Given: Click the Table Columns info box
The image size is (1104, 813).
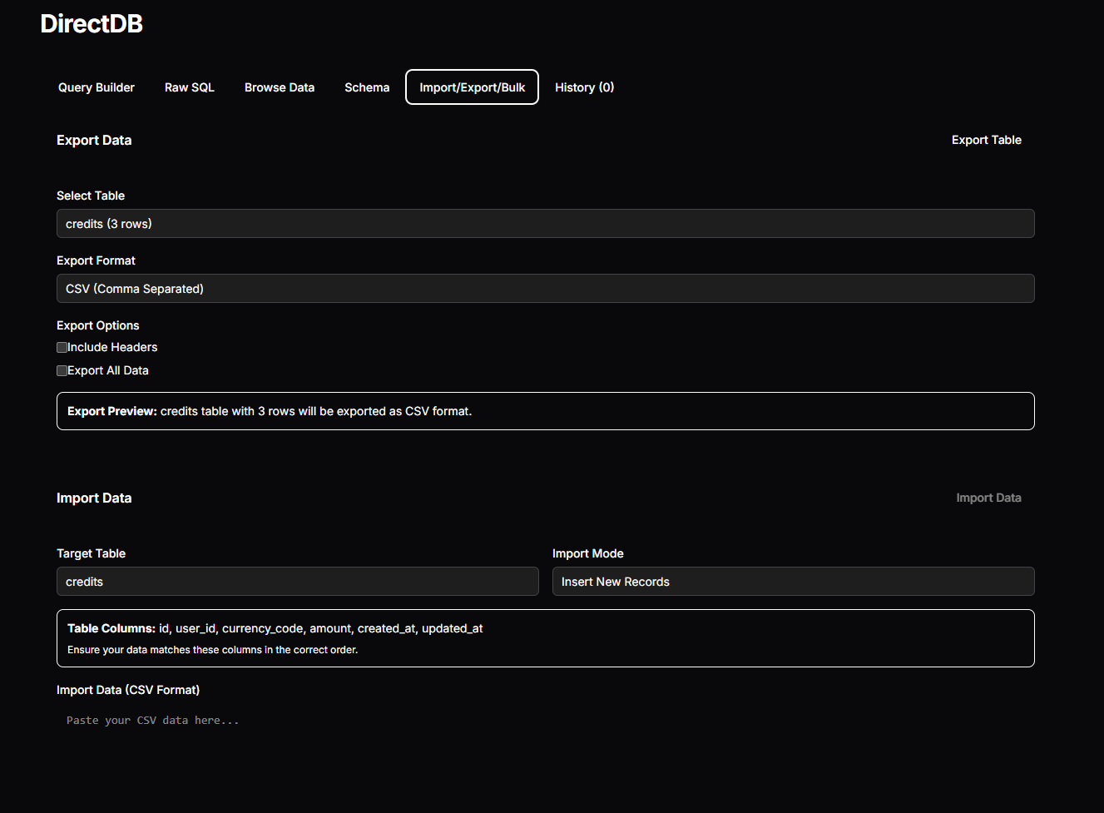Looking at the screenshot, I should pos(545,638).
